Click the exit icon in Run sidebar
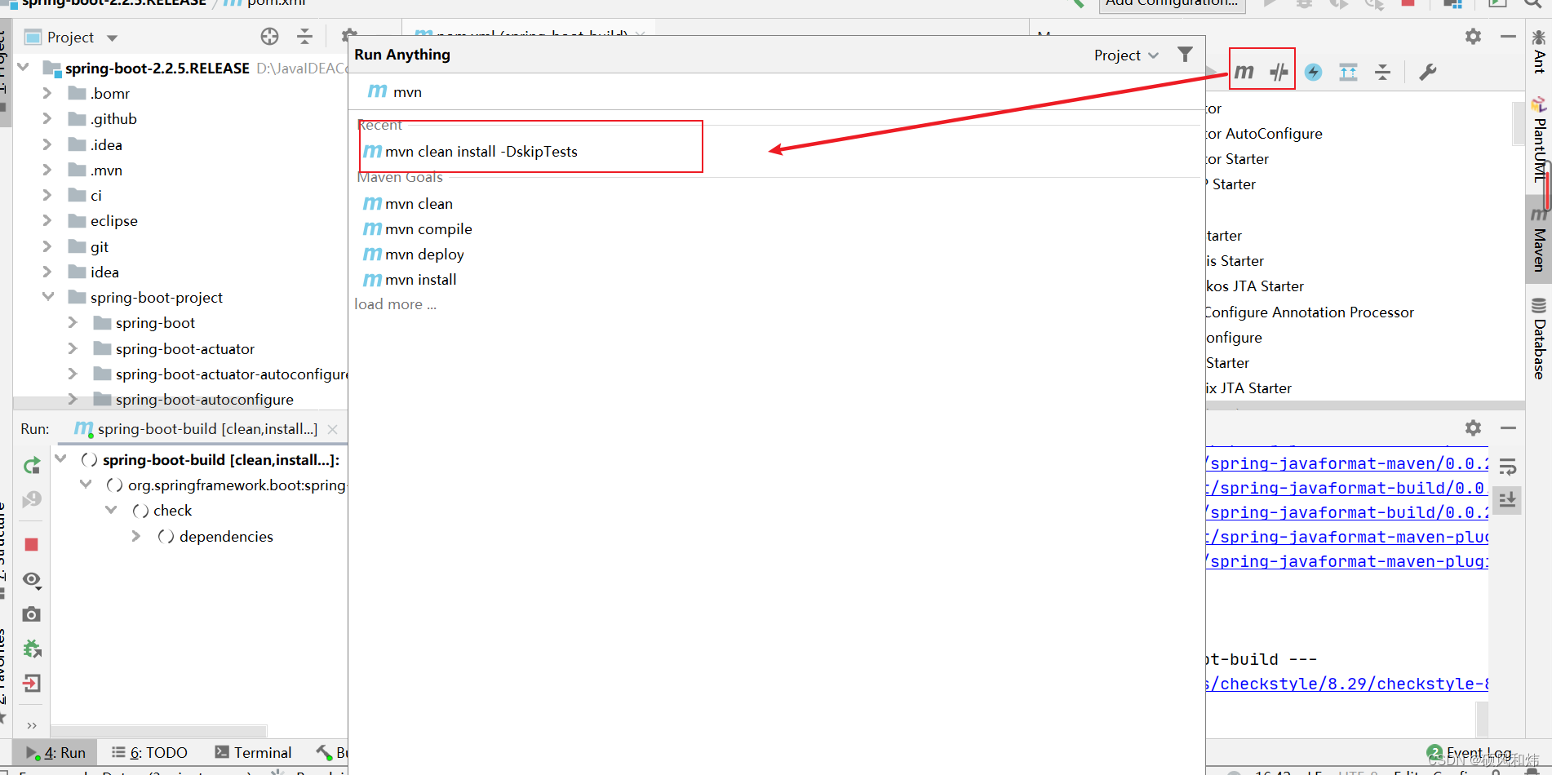Screen dimensions: 1552x775 pos(32,683)
